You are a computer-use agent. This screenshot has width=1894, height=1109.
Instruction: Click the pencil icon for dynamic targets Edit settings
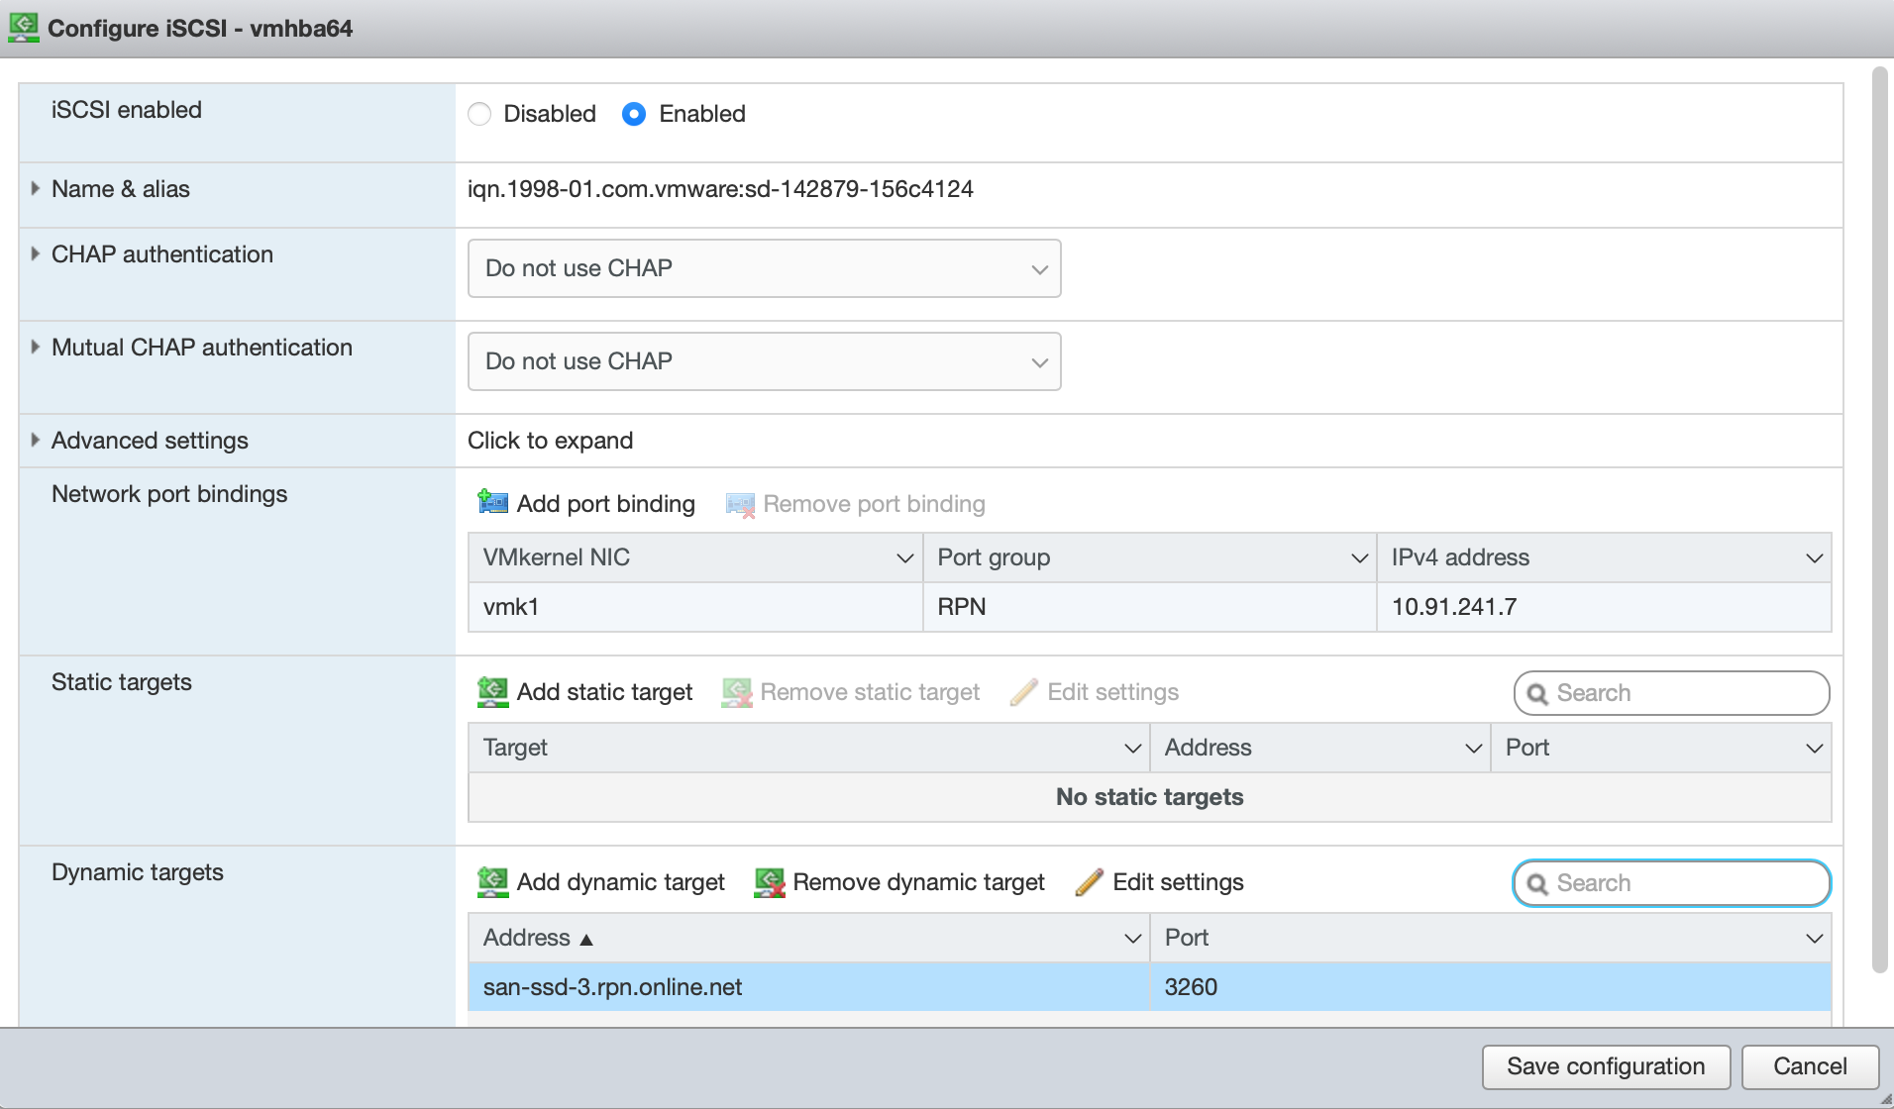(1089, 881)
